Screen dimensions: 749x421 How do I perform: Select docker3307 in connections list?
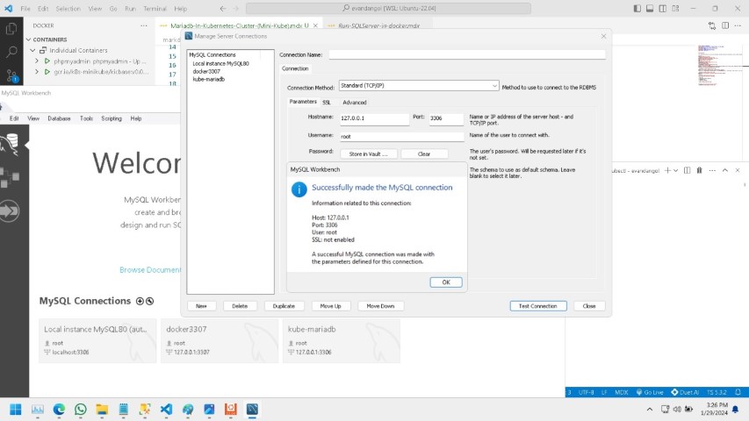point(206,72)
